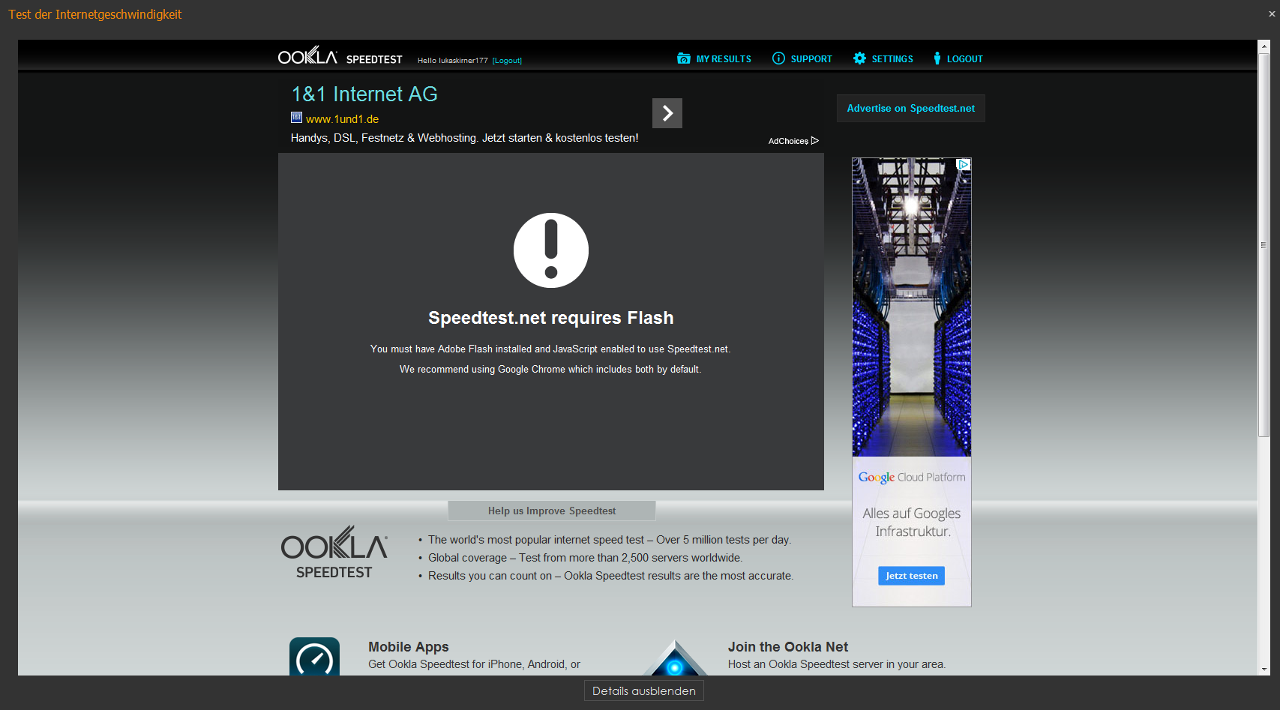The width and height of the screenshot is (1280, 710).
Task: Click the Mobile Apps speedometer icon
Action: click(x=314, y=657)
